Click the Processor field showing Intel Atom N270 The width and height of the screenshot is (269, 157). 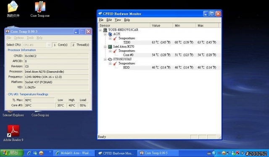click(56, 72)
